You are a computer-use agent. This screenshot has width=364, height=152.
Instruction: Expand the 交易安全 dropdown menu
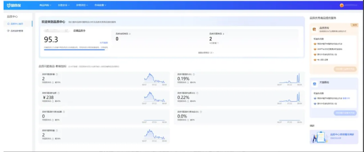point(64,5)
